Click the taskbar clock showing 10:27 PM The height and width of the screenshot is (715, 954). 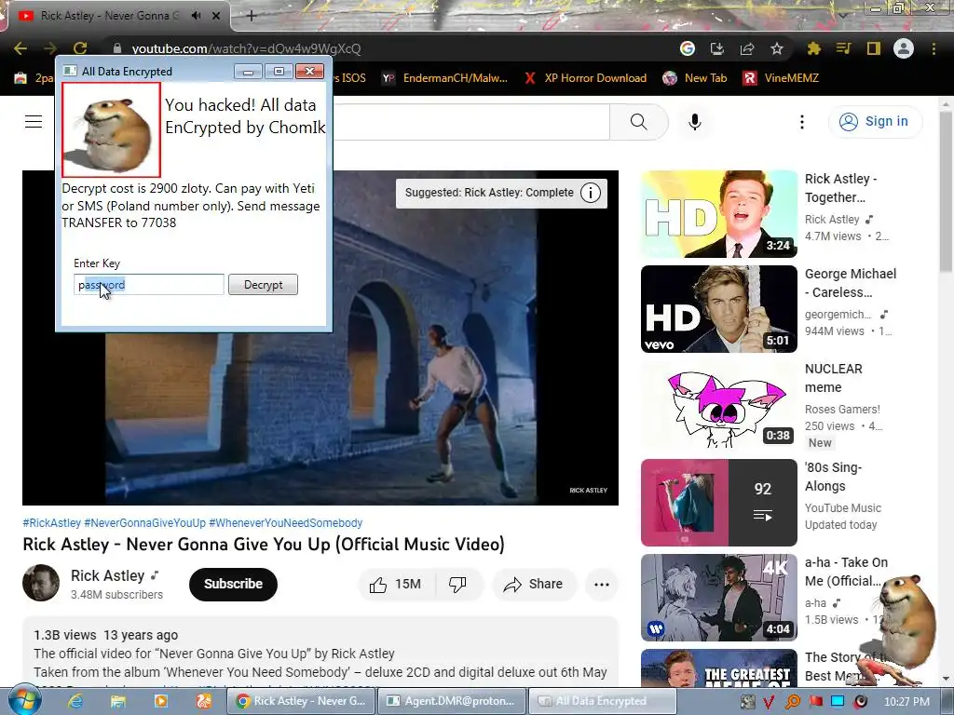point(906,702)
